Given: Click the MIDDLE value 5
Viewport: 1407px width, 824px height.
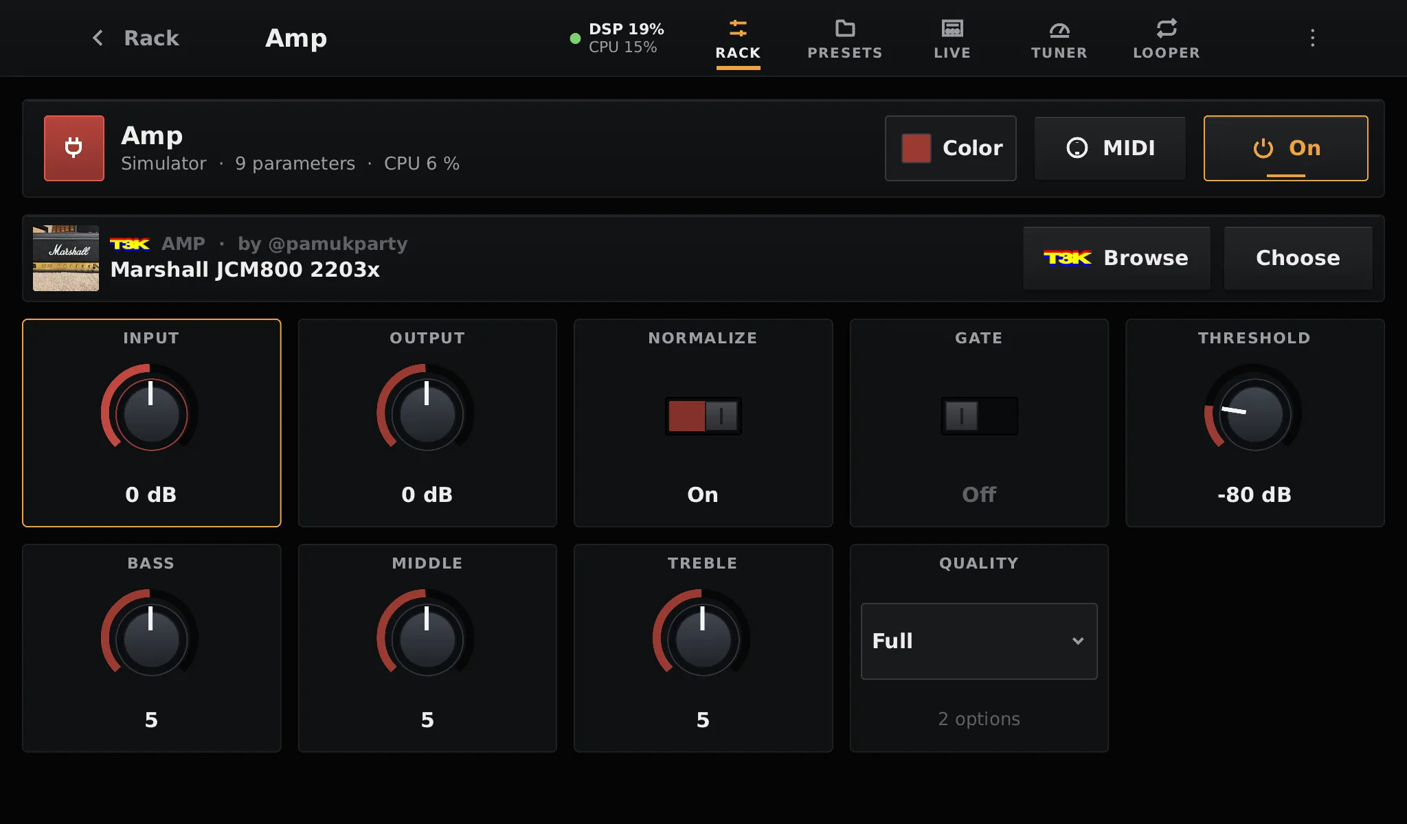Looking at the screenshot, I should 427,720.
